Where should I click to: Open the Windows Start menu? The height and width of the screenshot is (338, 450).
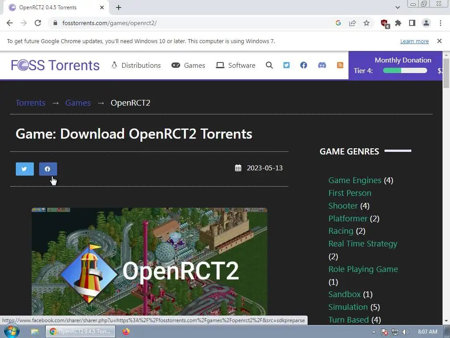pos(12,331)
